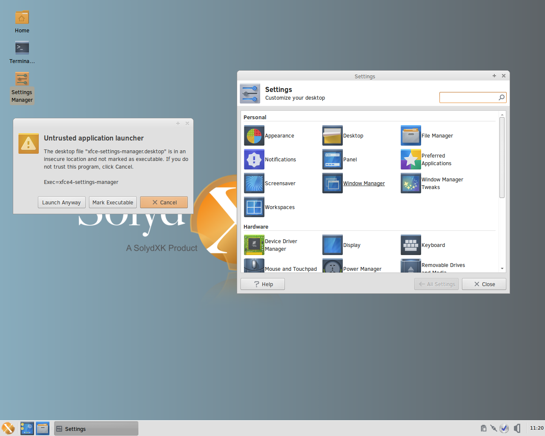Open the Workspaces settings icon

254,207
